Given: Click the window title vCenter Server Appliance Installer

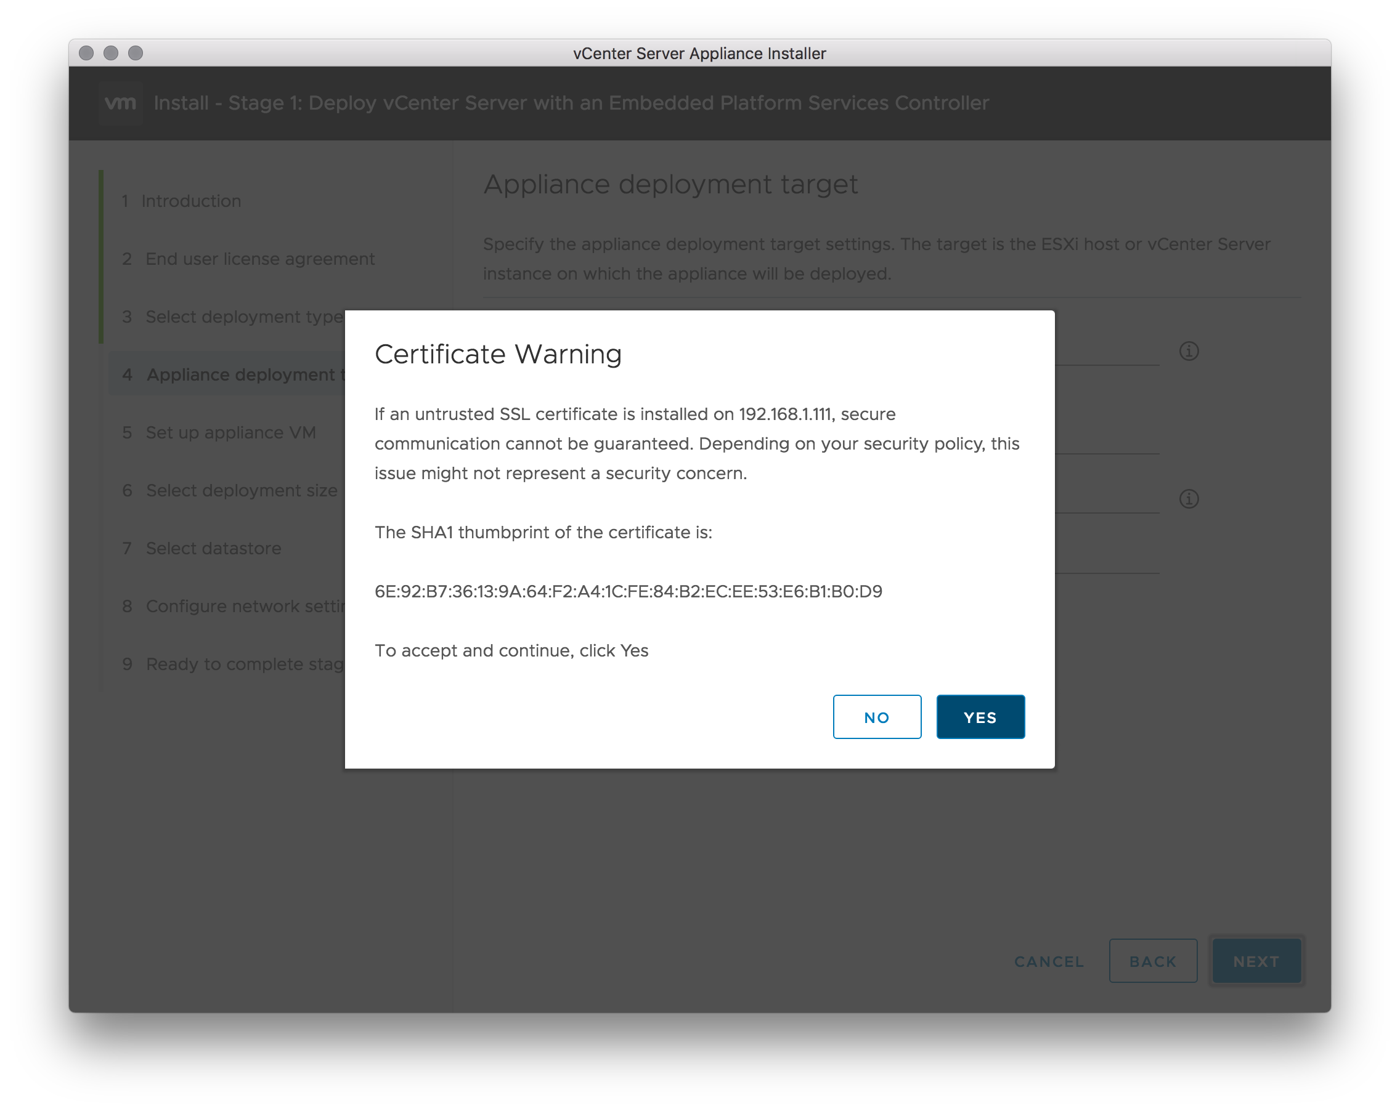Looking at the screenshot, I should [x=699, y=53].
